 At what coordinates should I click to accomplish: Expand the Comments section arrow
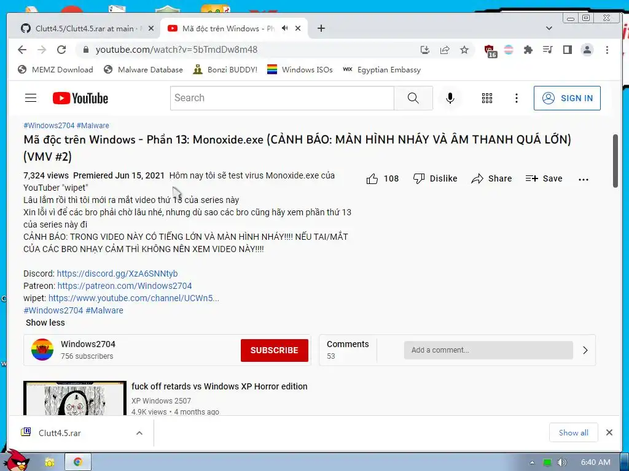point(585,350)
